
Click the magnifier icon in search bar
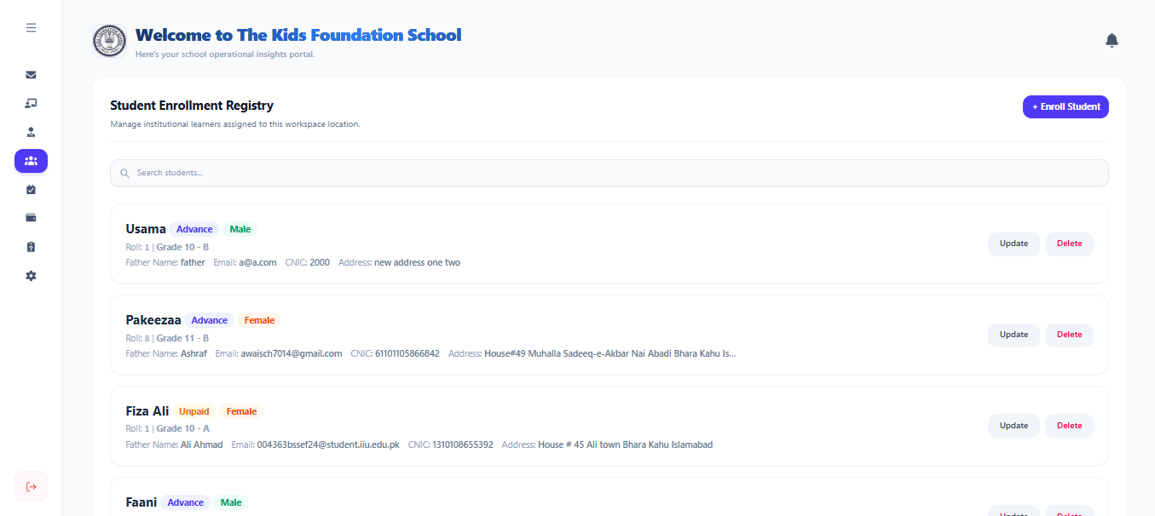124,173
